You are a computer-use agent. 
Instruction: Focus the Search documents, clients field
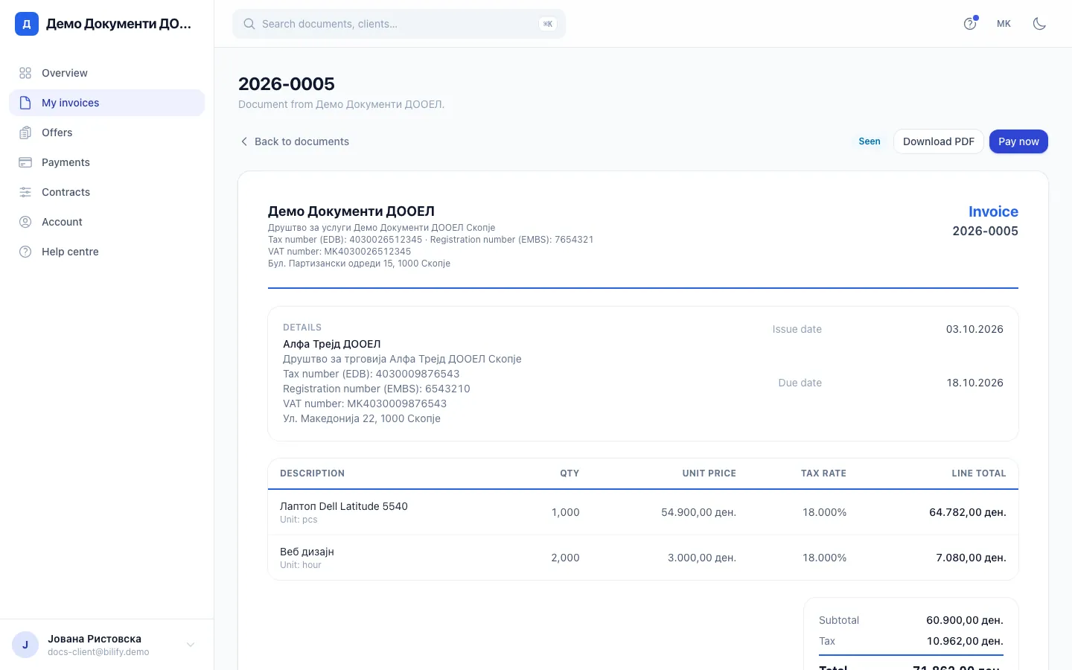pyautogui.click(x=399, y=24)
